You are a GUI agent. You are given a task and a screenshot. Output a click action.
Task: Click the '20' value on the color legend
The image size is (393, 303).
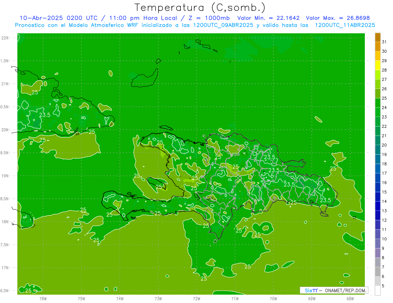[384, 145]
